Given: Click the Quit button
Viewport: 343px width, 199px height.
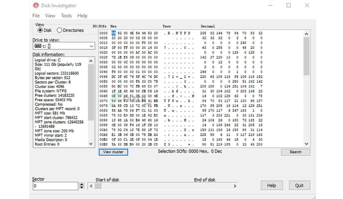Looking at the screenshot, I should pos(299,185).
